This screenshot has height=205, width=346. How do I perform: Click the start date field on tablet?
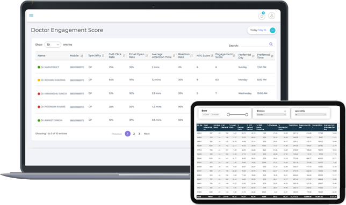pyautogui.click(x=206, y=115)
